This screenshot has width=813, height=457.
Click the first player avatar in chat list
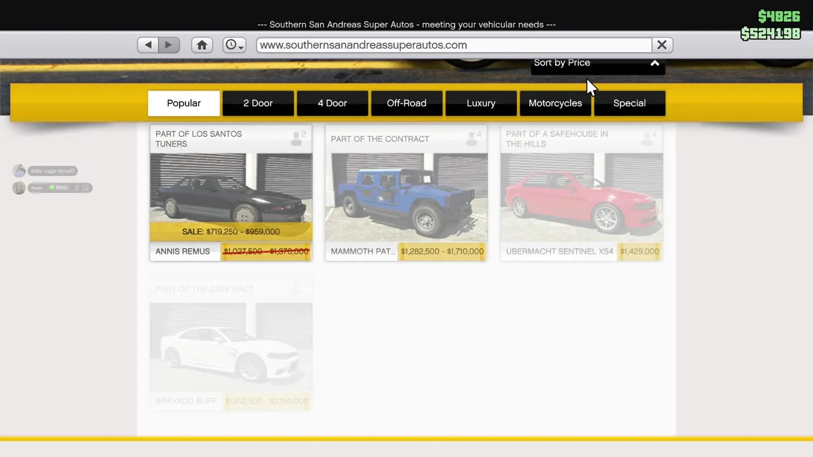[19, 171]
